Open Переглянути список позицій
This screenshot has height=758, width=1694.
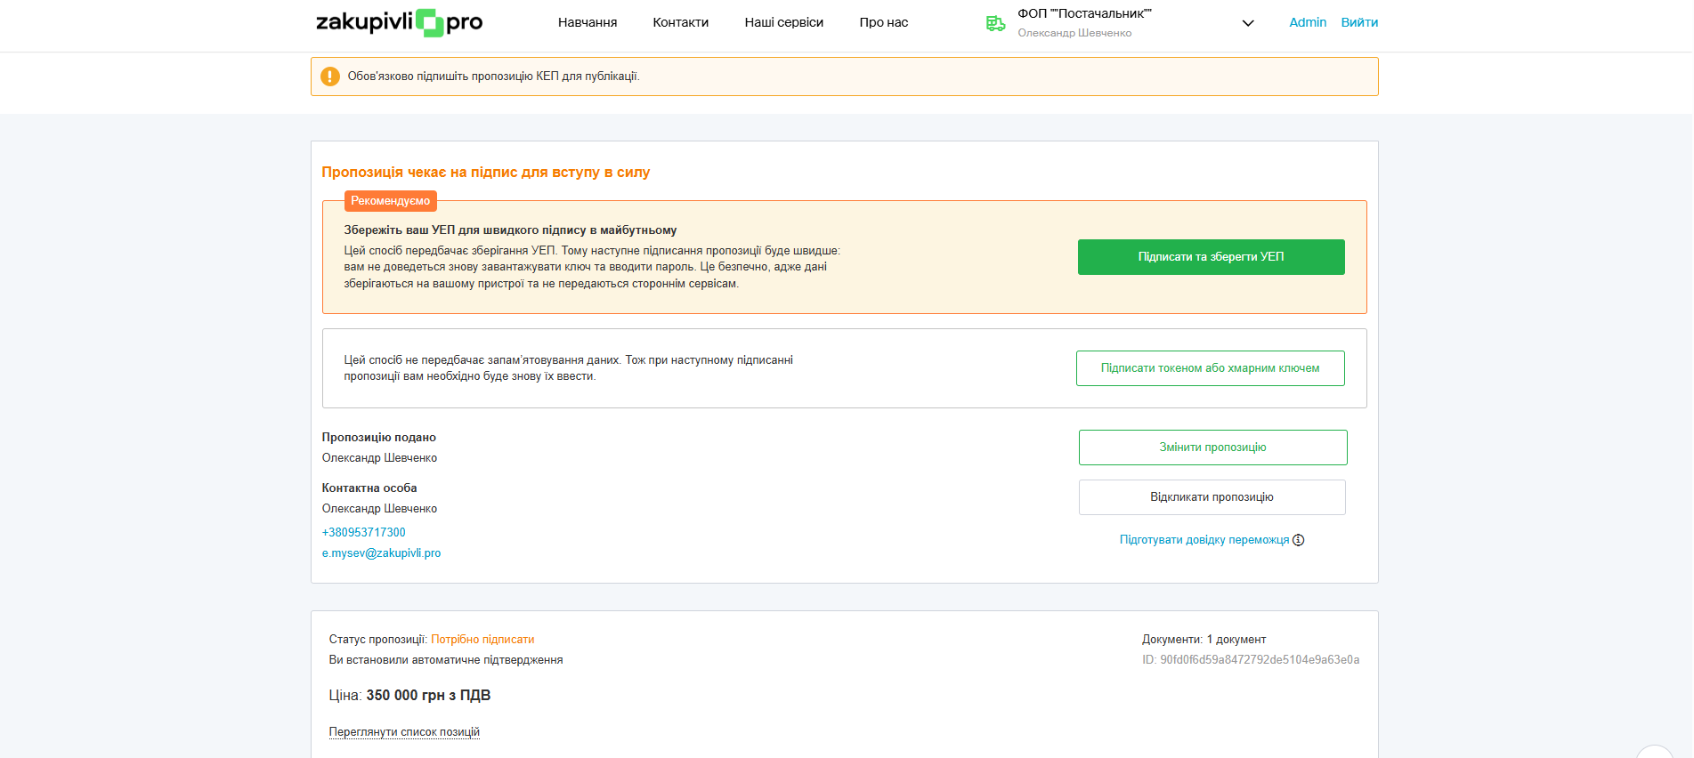(404, 732)
